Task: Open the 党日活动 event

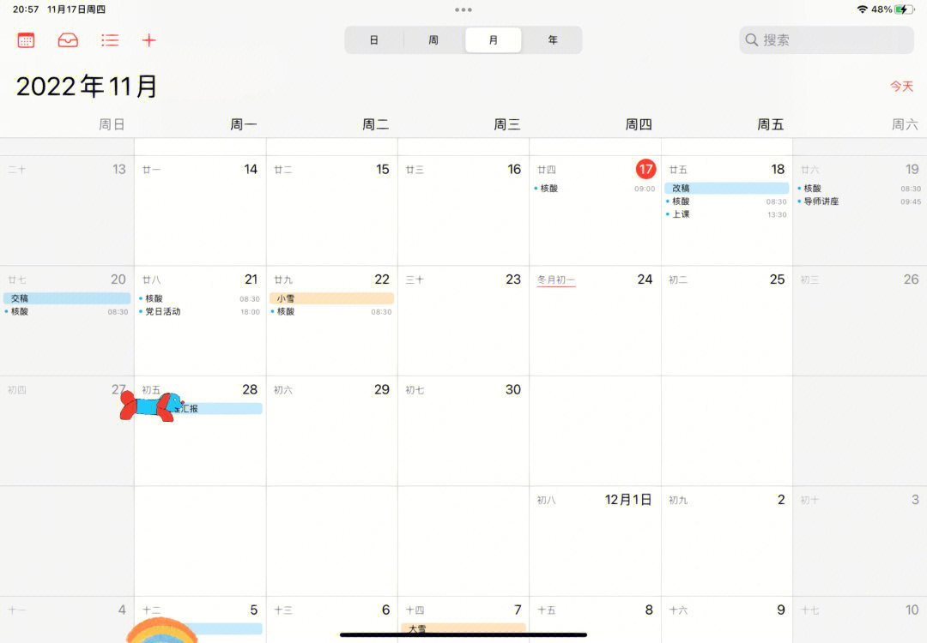Action: click(163, 311)
